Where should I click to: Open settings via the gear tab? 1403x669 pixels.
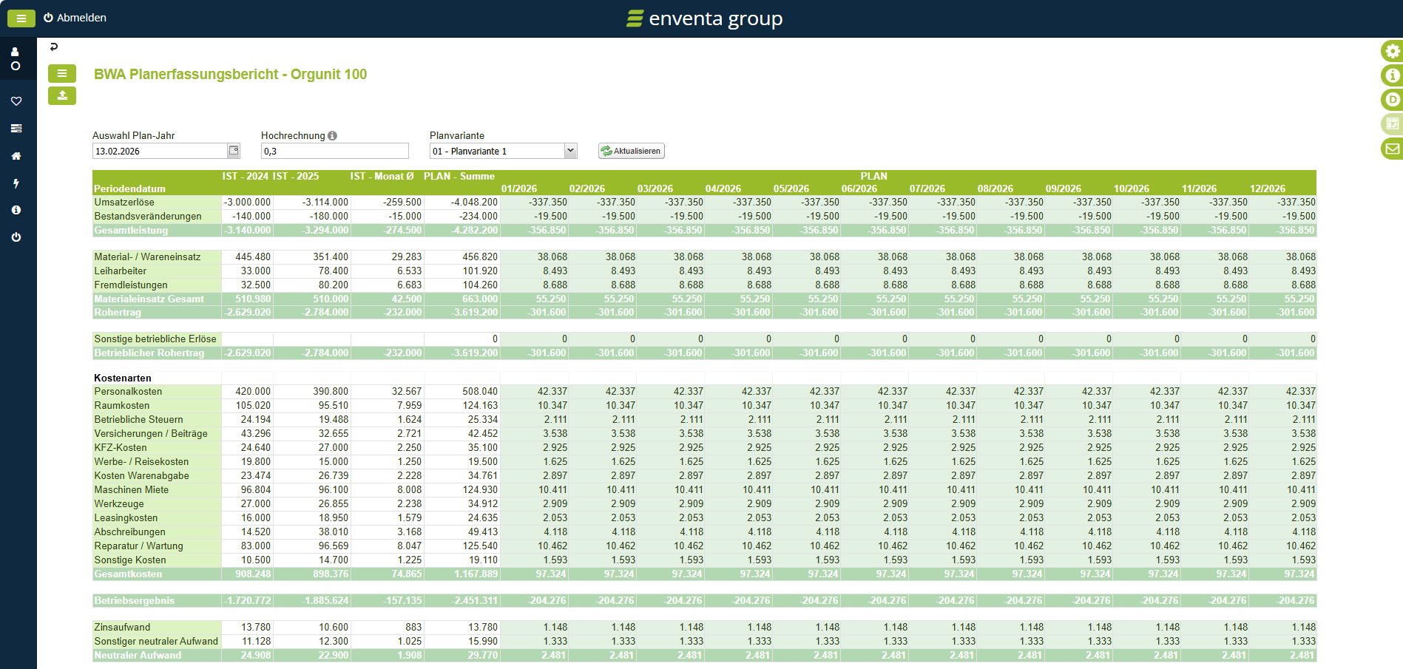coord(1392,51)
